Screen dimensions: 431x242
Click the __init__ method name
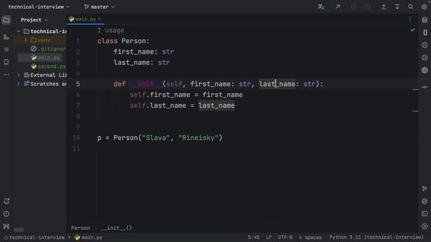145,84
